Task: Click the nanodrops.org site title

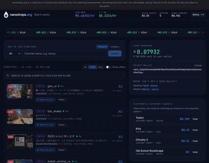Action: (x=21, y=15)
